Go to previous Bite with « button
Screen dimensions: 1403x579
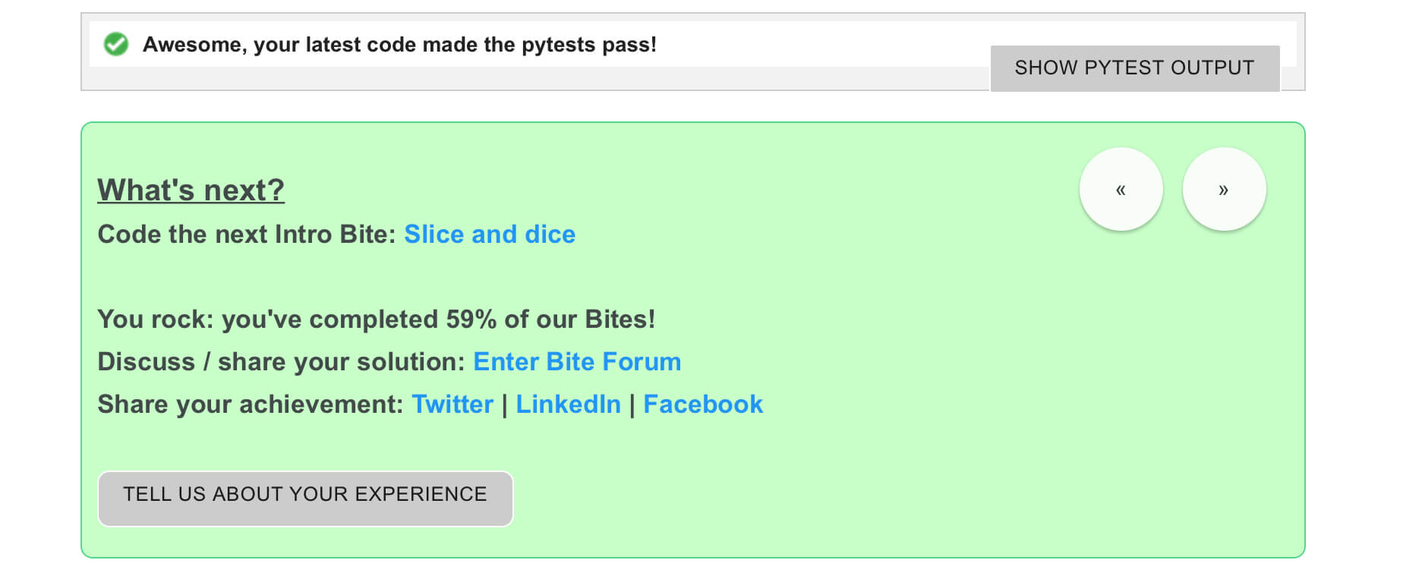pos(1121,189)
